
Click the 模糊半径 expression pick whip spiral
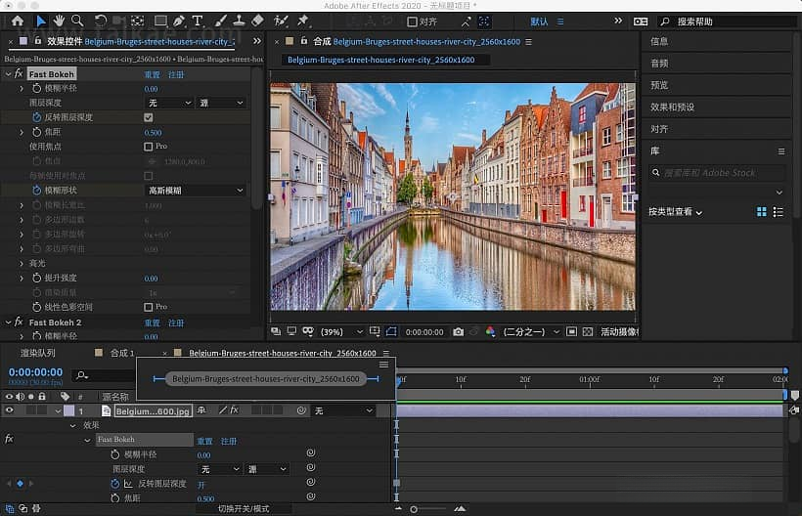coord(310,453)
